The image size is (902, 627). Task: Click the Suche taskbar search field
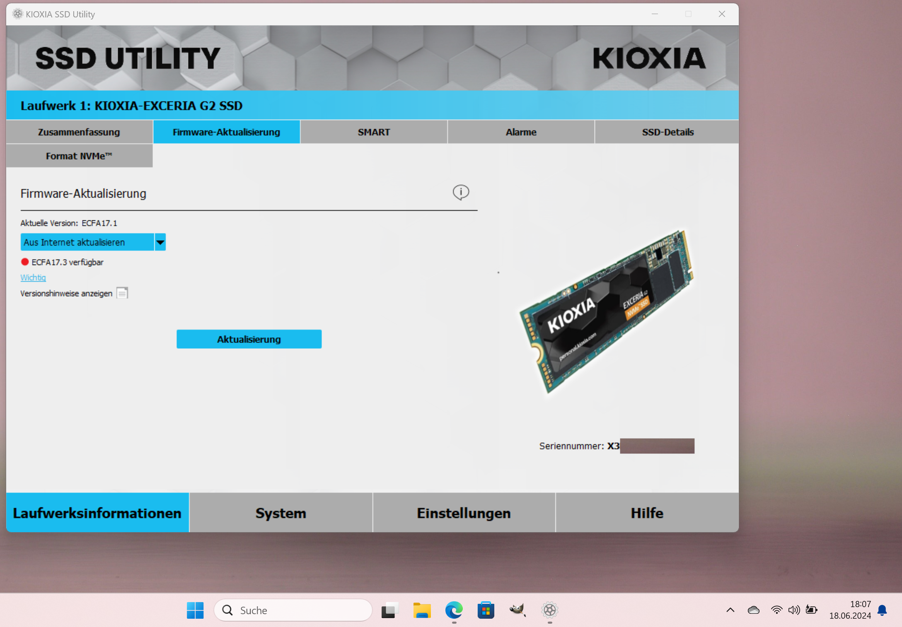click(x=294, y=610)
